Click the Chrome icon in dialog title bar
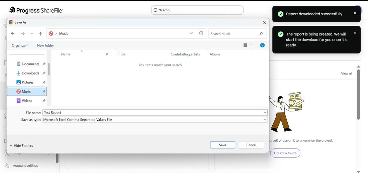 click(x=11, y=22)
